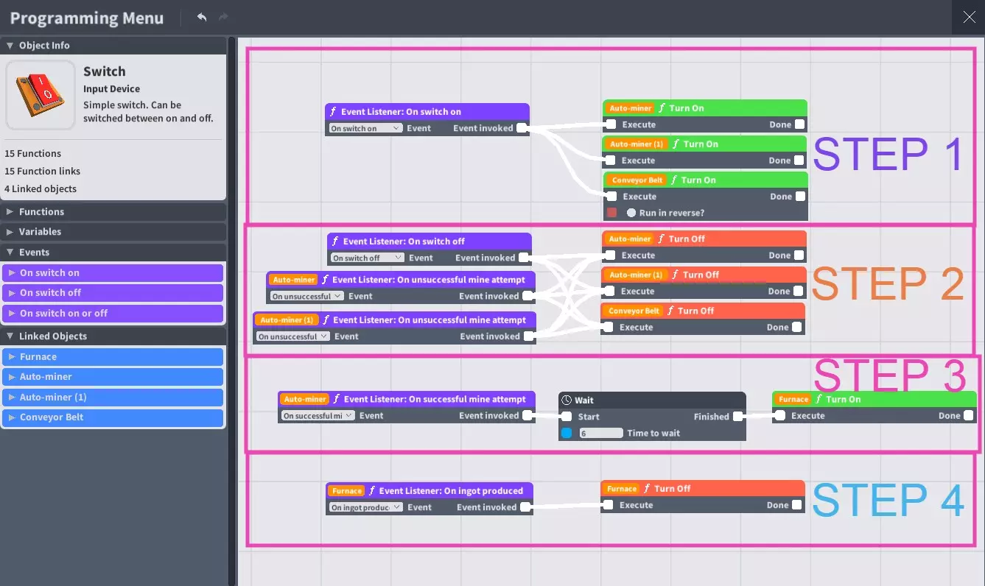Select Auto-miner (1) under Linked Objects
Screen dimensions: 985x586
tap(113, 398)
